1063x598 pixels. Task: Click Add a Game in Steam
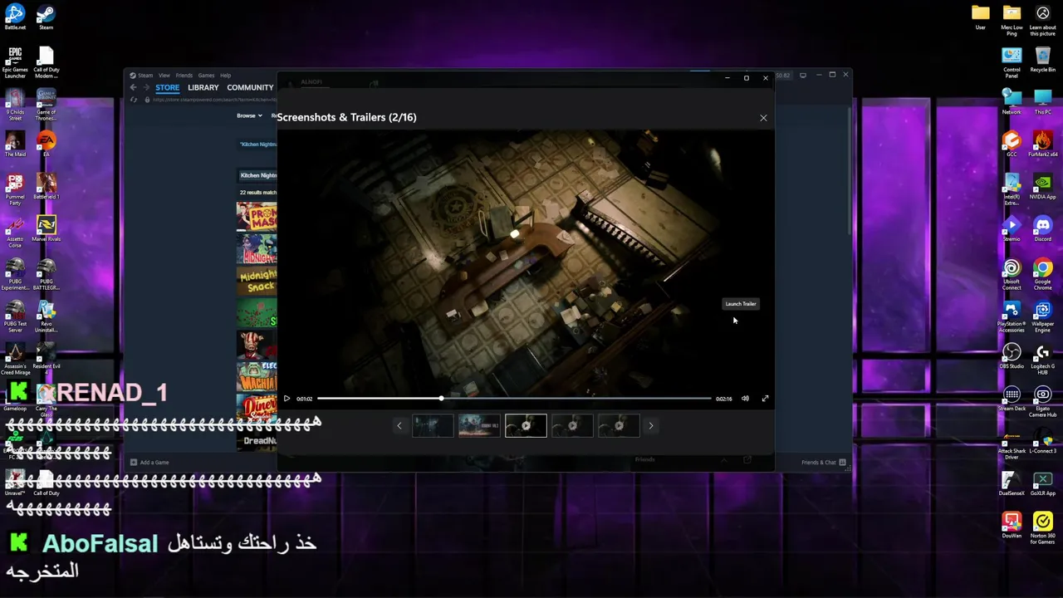[x=149, y=463]
